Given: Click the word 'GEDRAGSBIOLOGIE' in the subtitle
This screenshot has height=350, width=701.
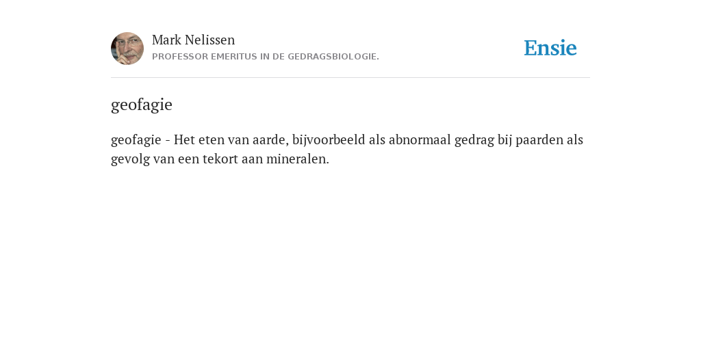Looking at the screenshot, I should [x=333, y=57].
